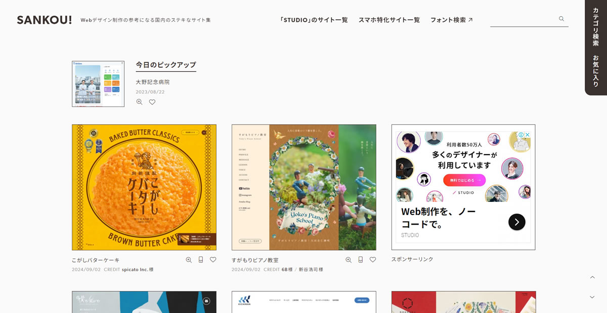Open the お気に入り side panel
The height and width of the screenshot is (313, 607).
[596, 71]
